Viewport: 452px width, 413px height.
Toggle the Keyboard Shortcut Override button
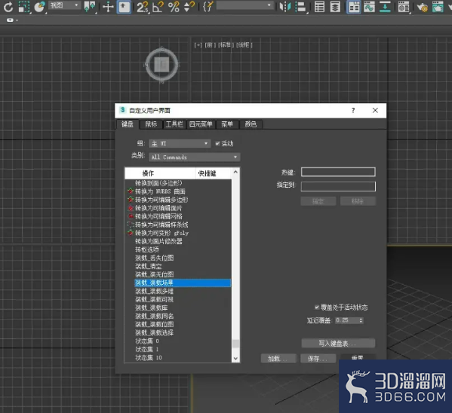tap(124, 7)
